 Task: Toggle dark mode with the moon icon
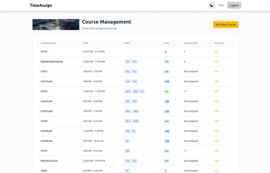[212, 5]
